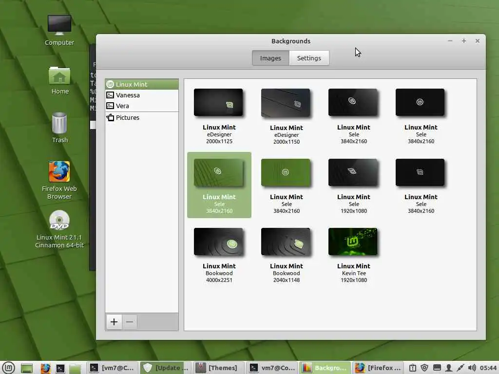Click the Pictures folder icon in sidebar
The image size is (499, 374).
[110, 118]
